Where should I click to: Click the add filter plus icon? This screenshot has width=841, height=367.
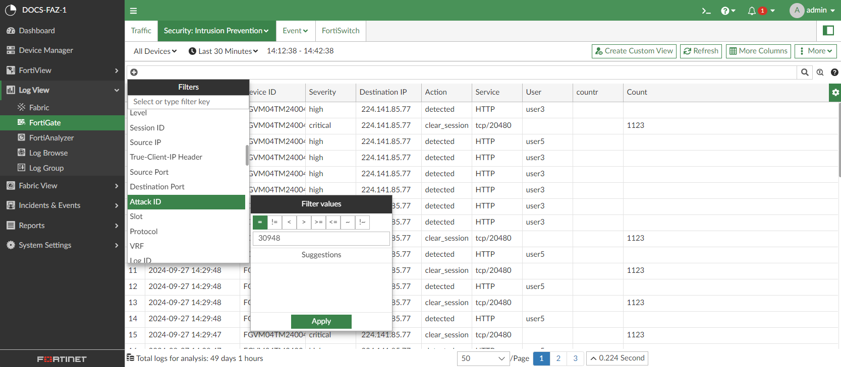point(134,72)
